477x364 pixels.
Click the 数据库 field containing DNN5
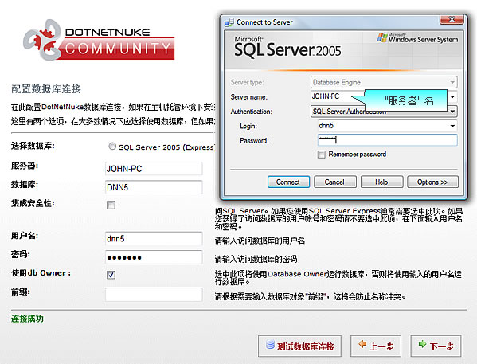(154, 187)
